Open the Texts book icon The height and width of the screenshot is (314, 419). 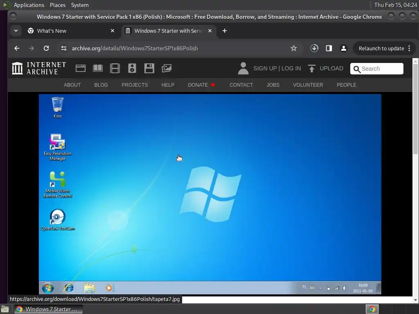tap(97, 68)
